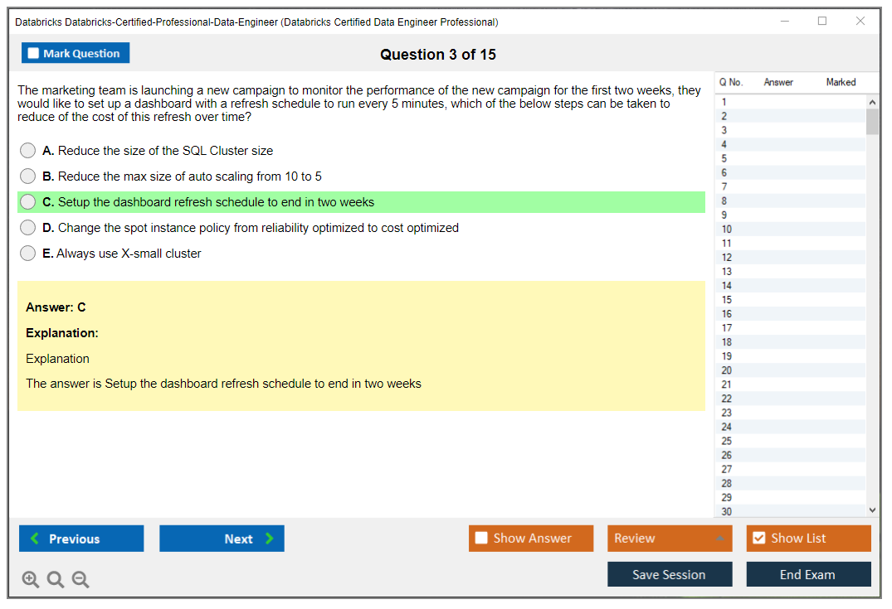
Task: Click Save Session button
Action: tap(670, 574)
